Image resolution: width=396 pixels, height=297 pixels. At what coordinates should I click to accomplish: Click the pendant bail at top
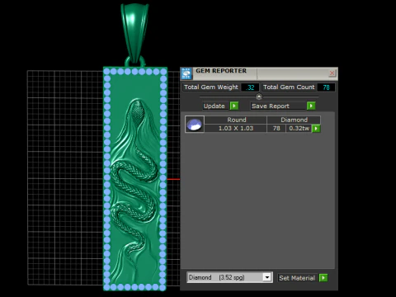coord(134,33)
